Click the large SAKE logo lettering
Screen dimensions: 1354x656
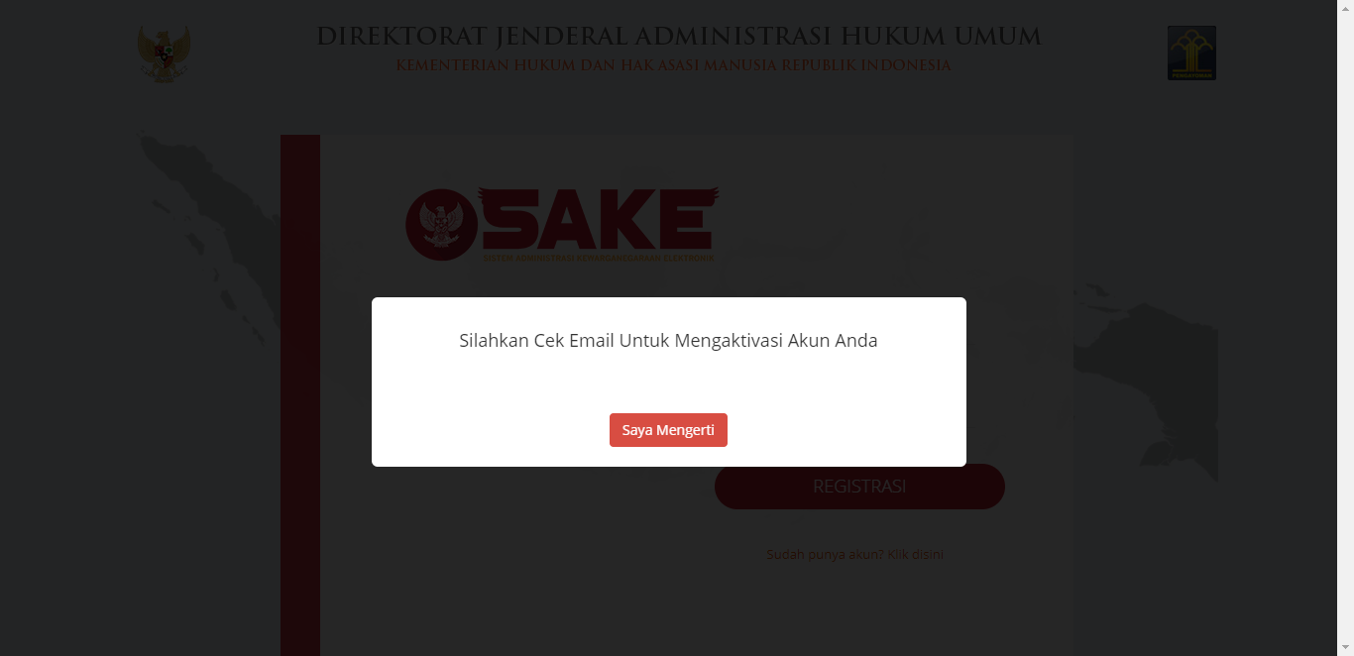click(600, 220)
